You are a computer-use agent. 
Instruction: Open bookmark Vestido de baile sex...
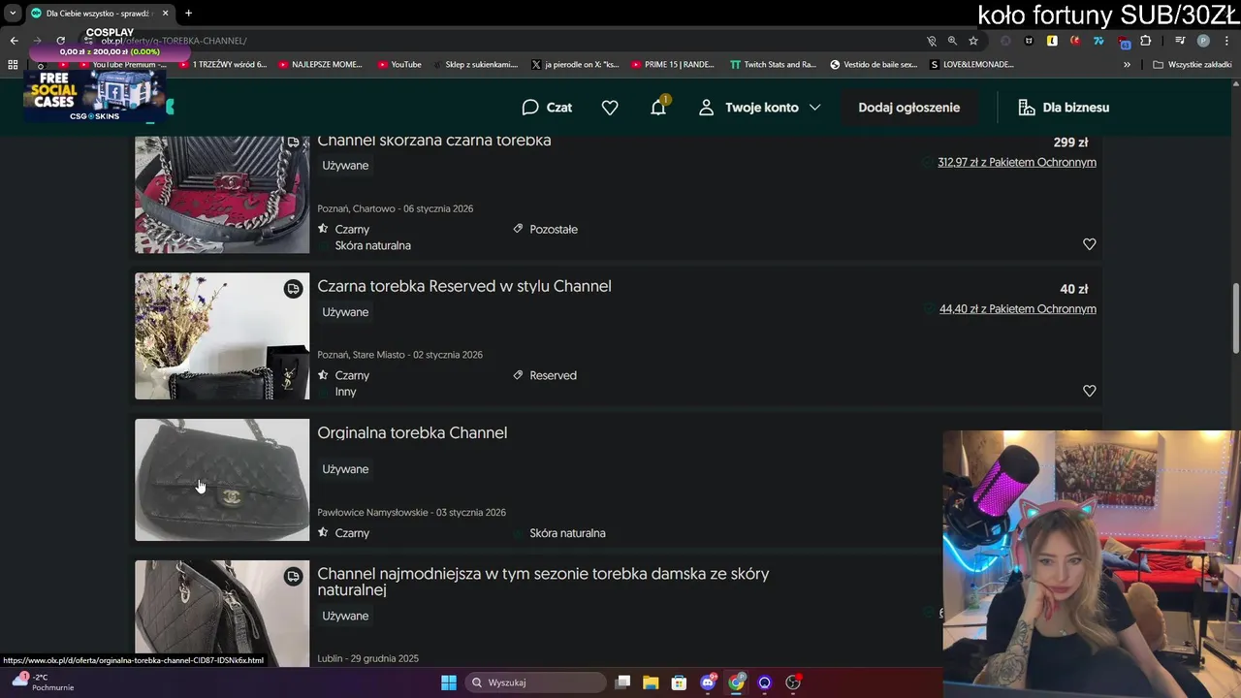(x=874, y=65)
